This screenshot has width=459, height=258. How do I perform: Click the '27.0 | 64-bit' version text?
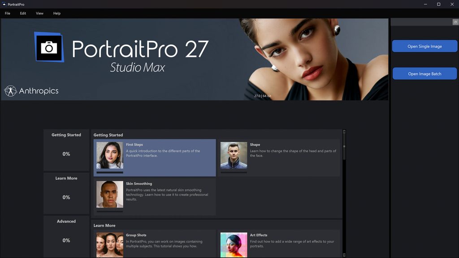[x=263, y=96]
